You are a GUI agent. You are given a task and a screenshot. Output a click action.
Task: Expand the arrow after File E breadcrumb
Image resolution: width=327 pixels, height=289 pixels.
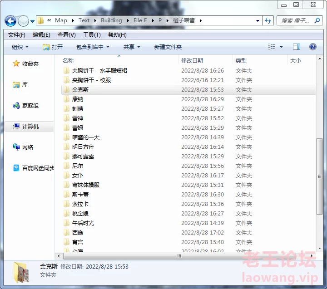[x=153, y=20]
